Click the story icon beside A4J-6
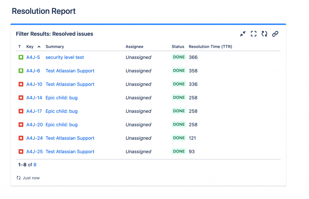309x199 pixels. [21, 71]
